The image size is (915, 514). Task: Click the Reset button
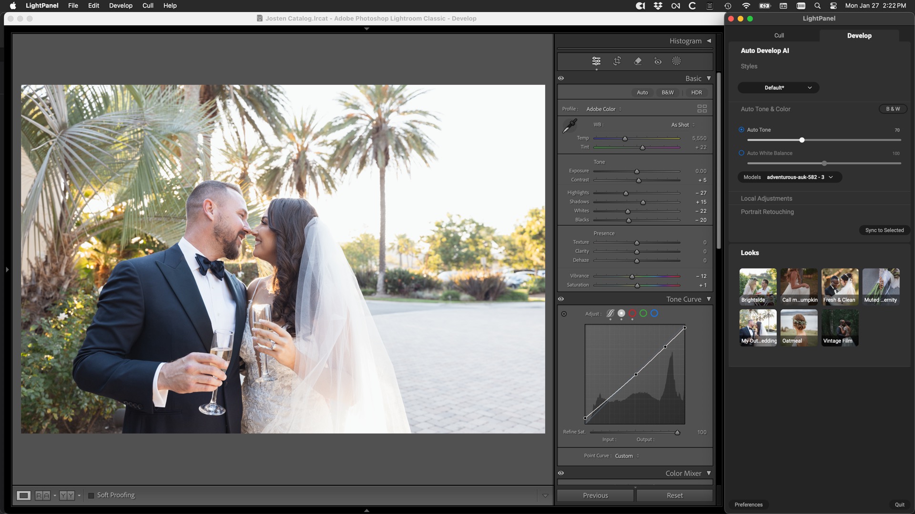pos(674,495)
